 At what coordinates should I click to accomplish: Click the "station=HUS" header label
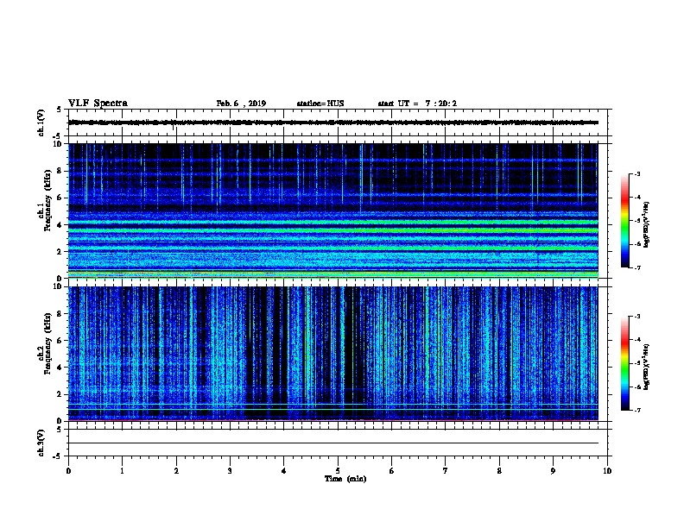320,104
